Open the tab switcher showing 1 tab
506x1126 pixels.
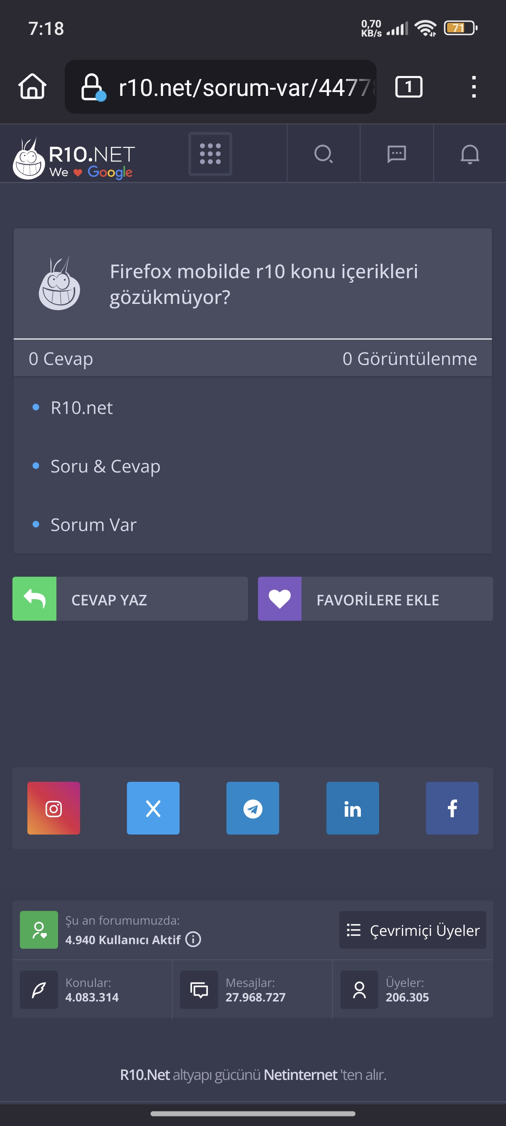click(409, 86)
